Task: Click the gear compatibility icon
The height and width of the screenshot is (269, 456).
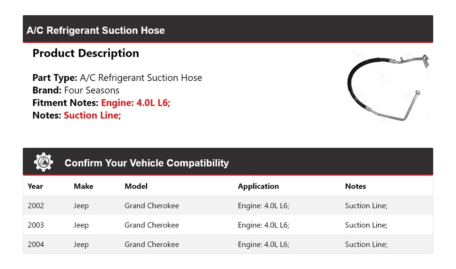Action: 43,163
